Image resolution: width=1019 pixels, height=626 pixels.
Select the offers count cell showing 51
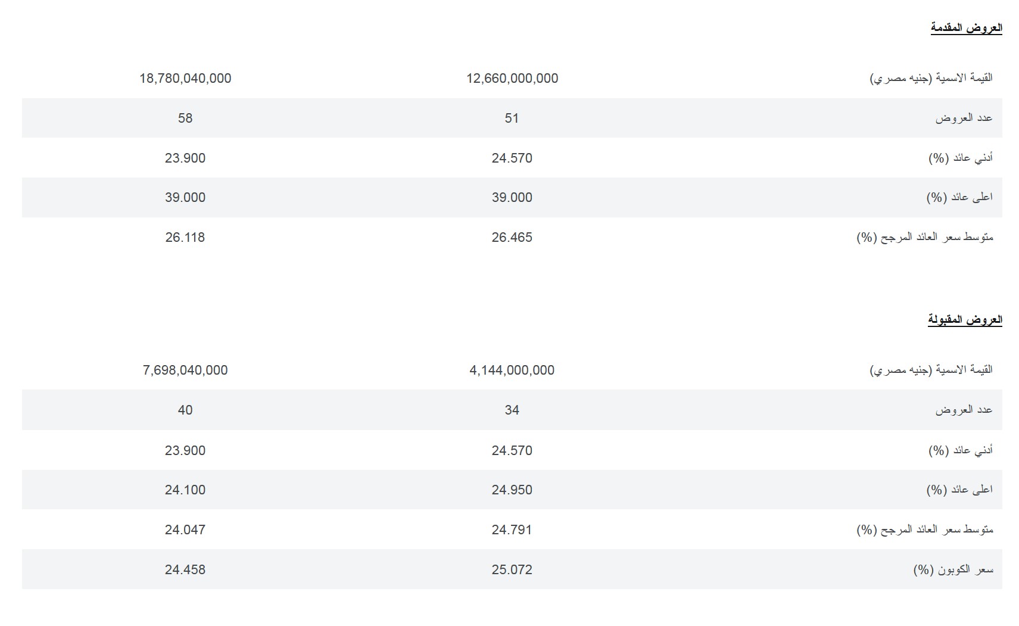(x=512, y=119)
